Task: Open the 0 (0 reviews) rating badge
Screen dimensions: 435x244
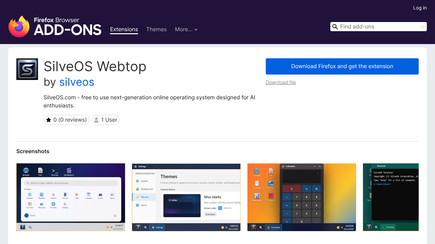Action: tap(66, 120)
